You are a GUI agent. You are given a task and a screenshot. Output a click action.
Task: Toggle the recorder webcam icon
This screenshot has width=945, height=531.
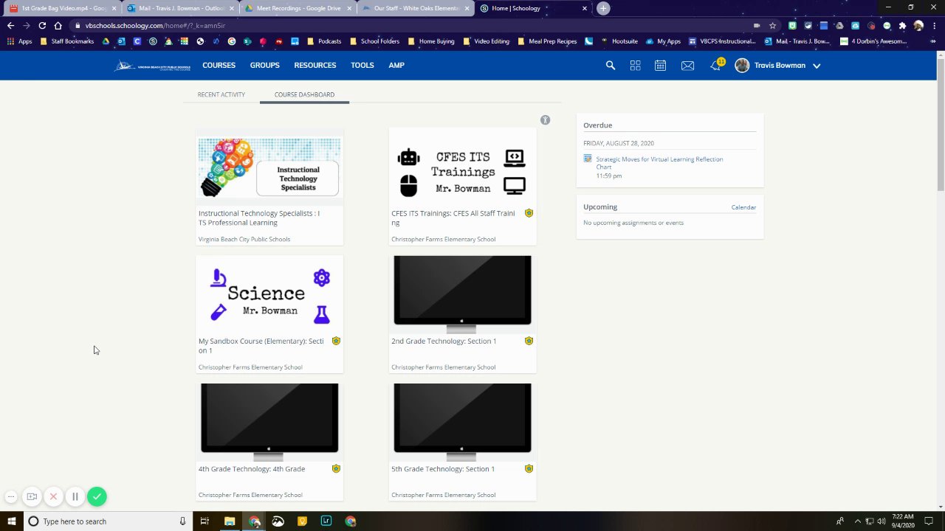click(32, 496)
